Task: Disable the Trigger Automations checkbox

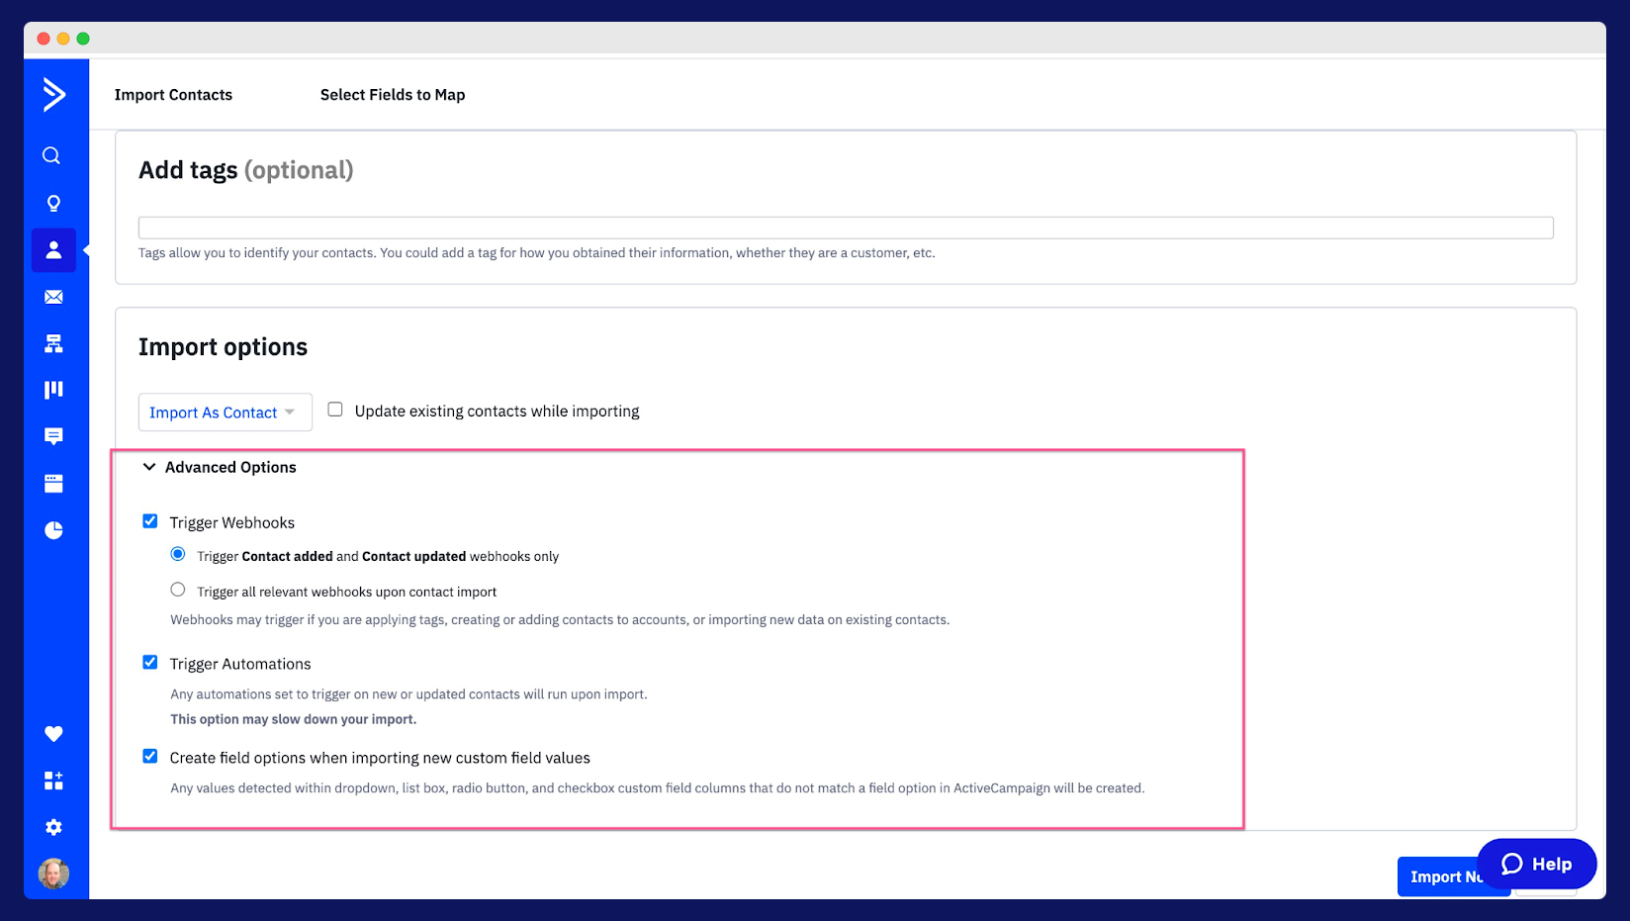Action: pyautogui.click(x=150, y=663)
